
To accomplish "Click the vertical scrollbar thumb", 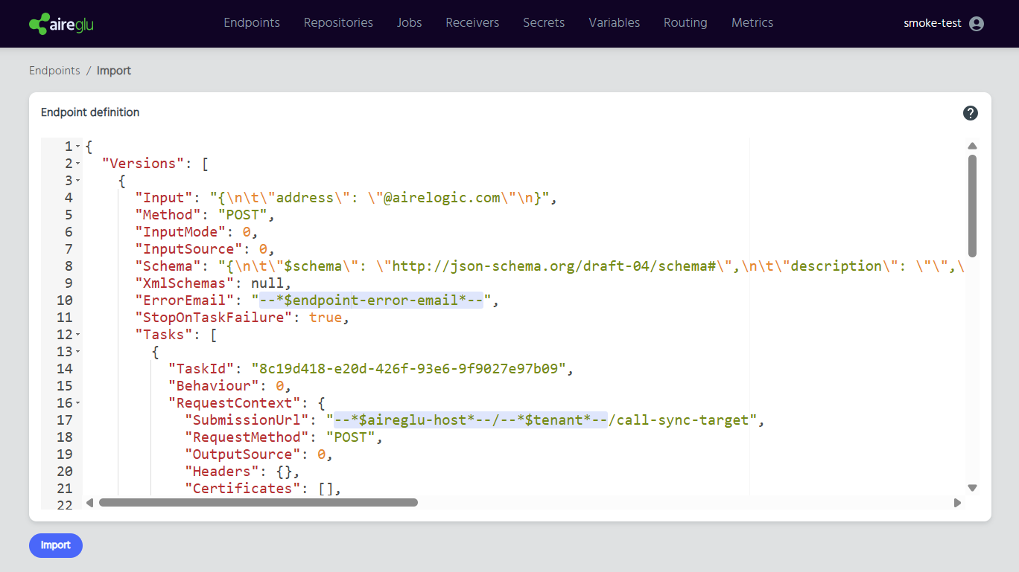I will pyautogui.click(x=972, y=206).
